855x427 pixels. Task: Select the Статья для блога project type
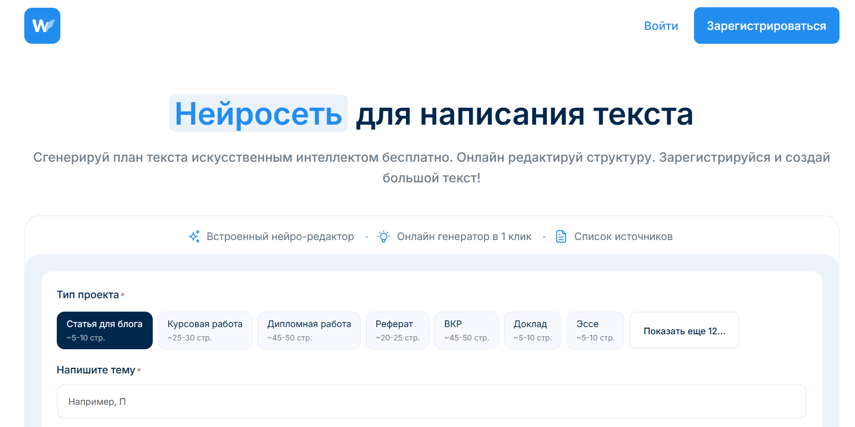[105, 330]
